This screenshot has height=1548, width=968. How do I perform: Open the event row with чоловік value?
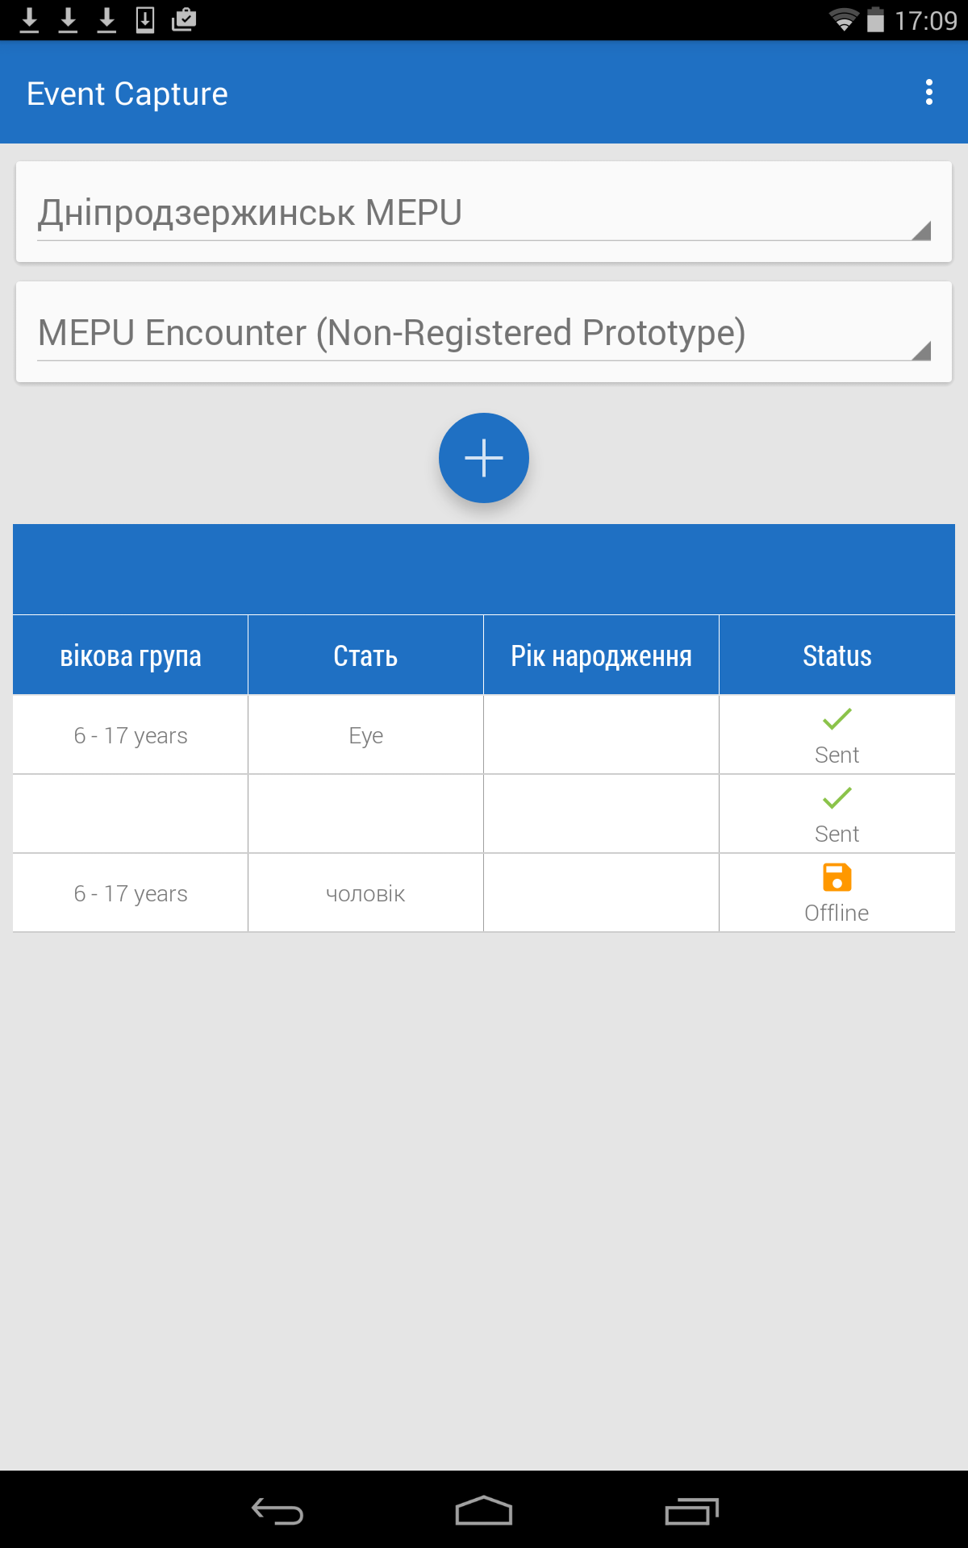(x=365, y=893)
